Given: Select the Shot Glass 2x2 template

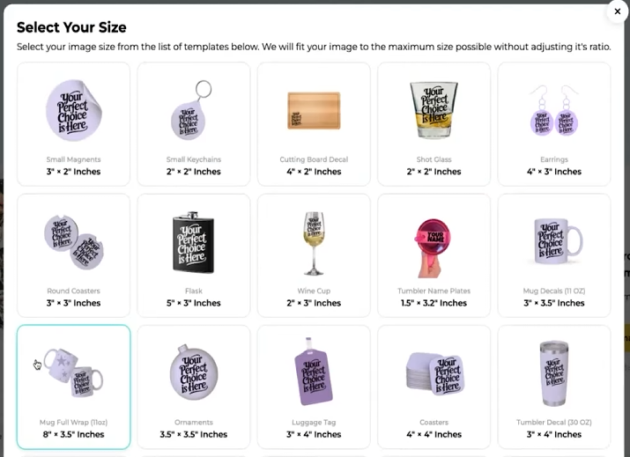Looking at the screenshot, I should [434, 124].
